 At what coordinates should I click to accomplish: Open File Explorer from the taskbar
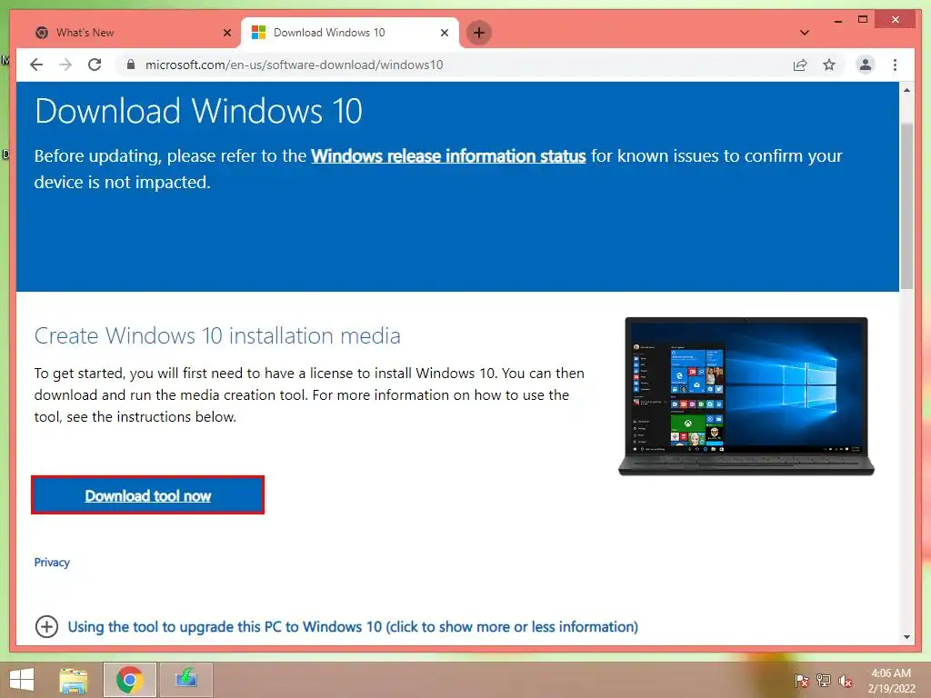(74, 680)
